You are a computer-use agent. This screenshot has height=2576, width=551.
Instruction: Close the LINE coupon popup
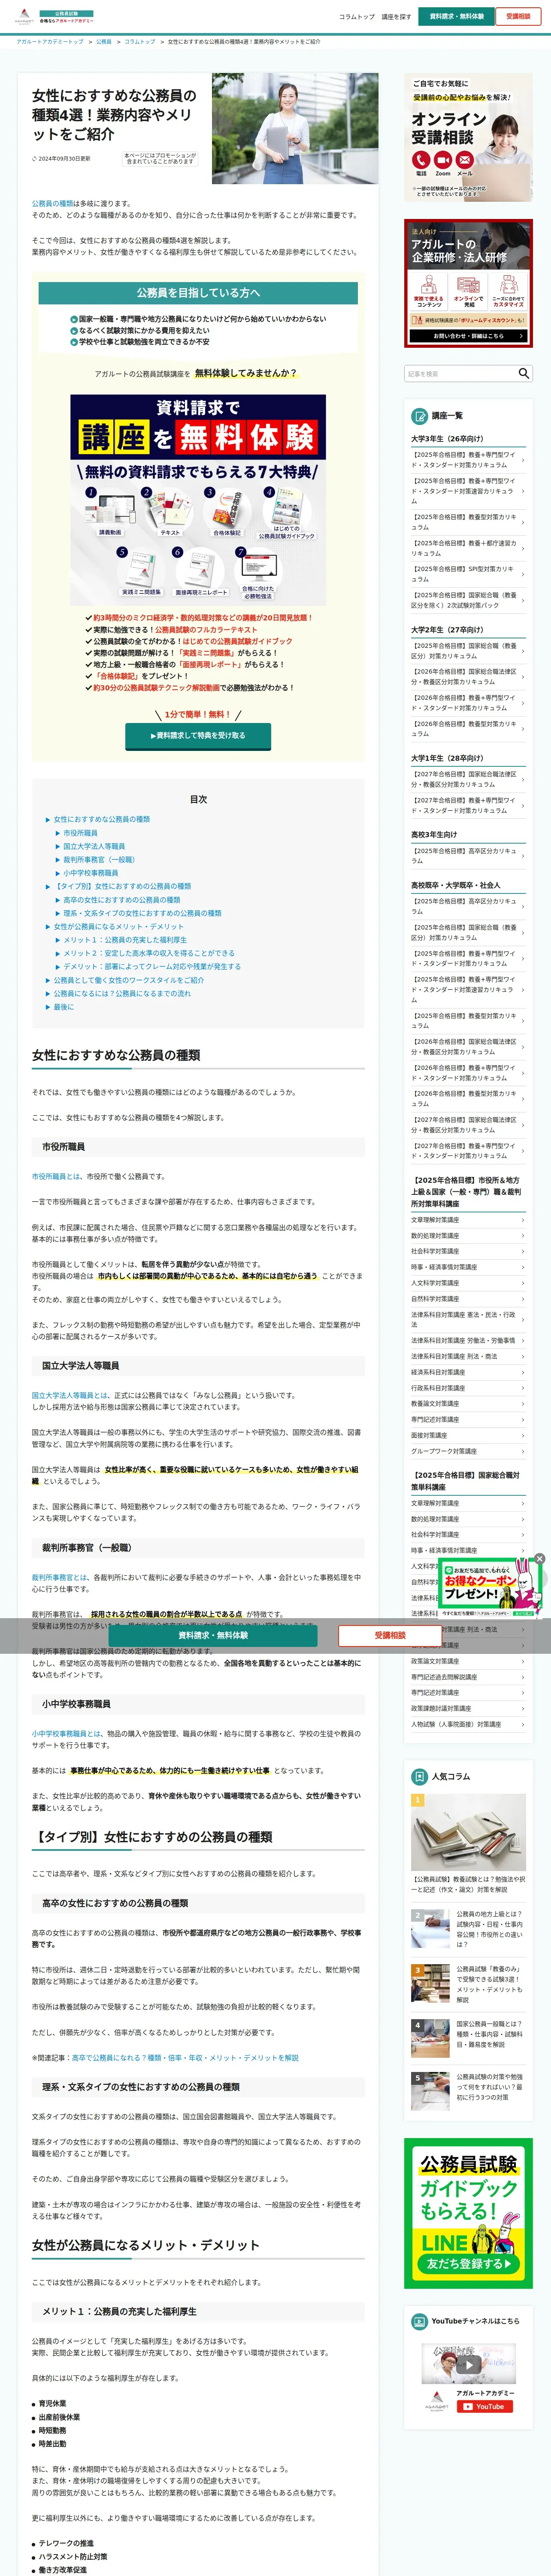(x=539, y=1558)
